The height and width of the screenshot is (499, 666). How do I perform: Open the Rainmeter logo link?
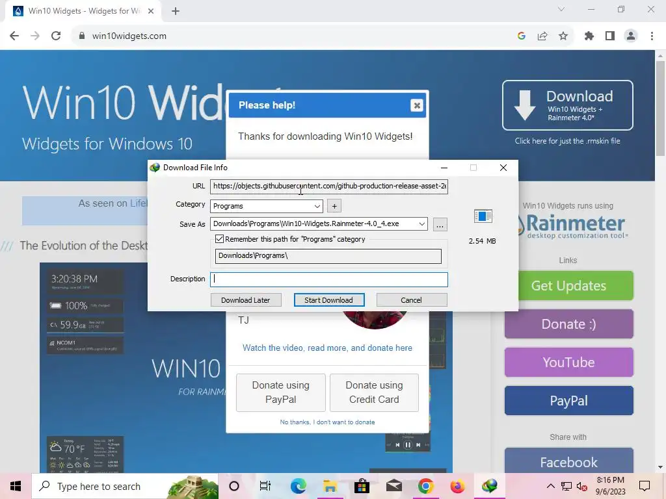(571, 225)
